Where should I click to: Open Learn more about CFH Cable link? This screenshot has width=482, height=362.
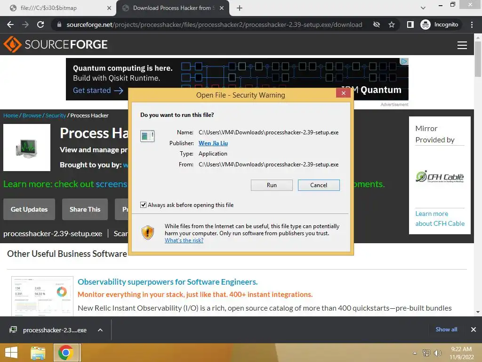pyautogui.click(x=440, y=219)
